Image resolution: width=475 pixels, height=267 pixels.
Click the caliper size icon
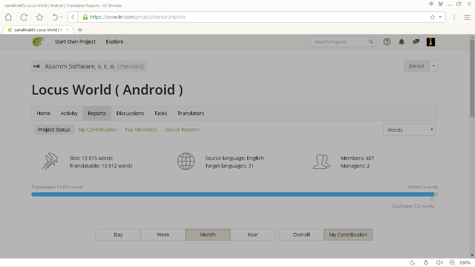tap(50, 162)
